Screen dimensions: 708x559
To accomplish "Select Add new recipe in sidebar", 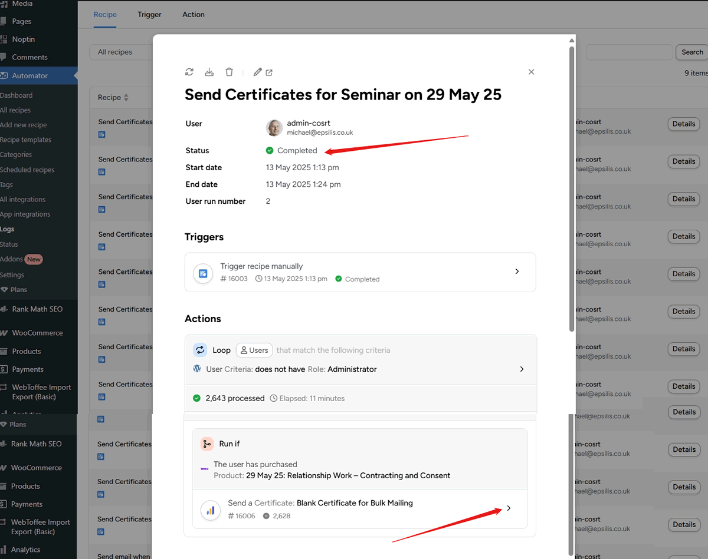I will pos(23,125).
